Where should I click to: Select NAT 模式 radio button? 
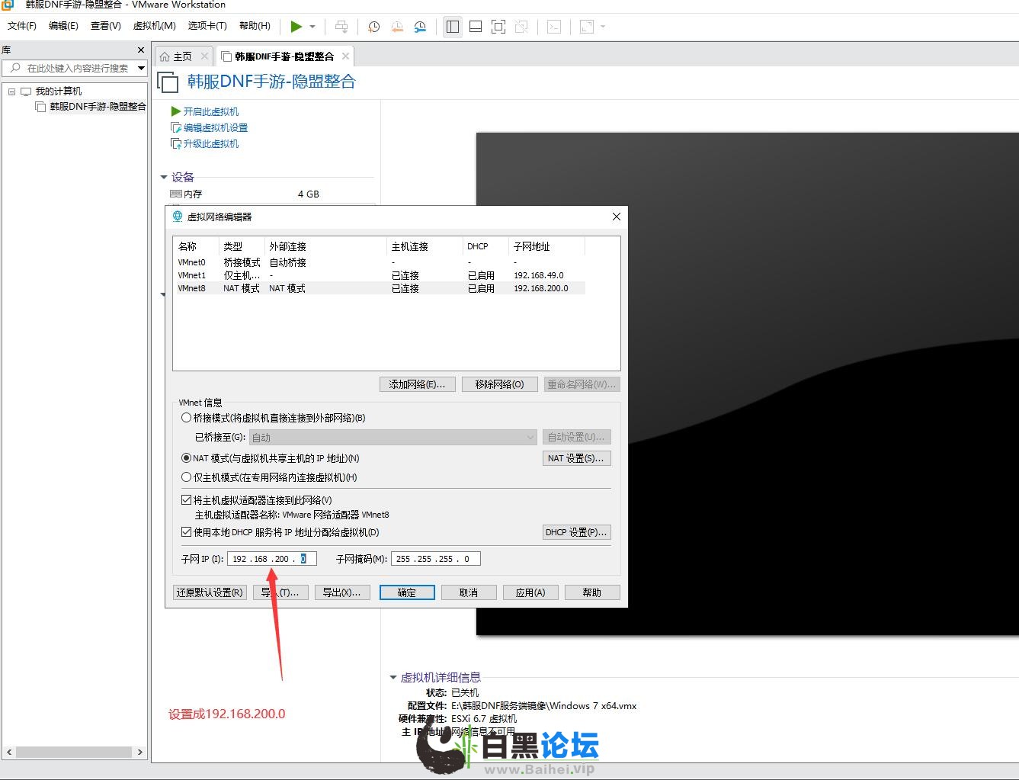(186, 458)
